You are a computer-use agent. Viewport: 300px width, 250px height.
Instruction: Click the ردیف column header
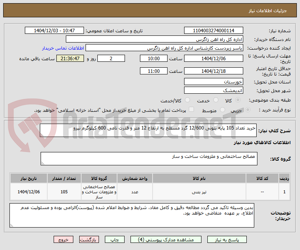coord(284,178)
